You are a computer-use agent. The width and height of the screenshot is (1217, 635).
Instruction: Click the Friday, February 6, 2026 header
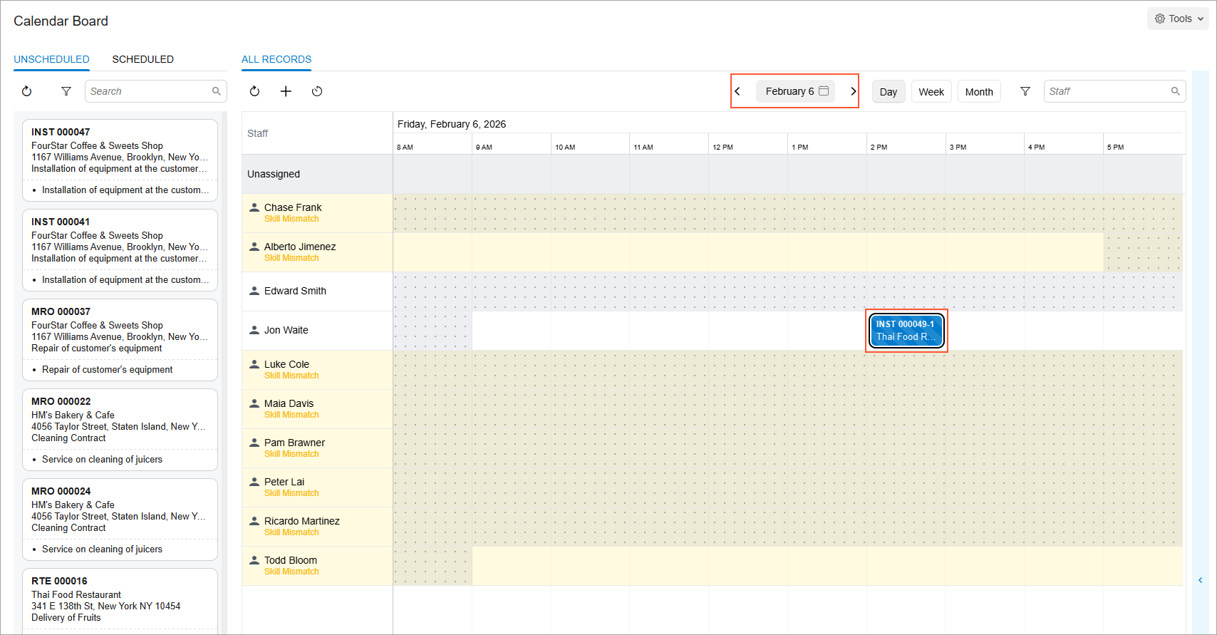[x=452, y=124]
